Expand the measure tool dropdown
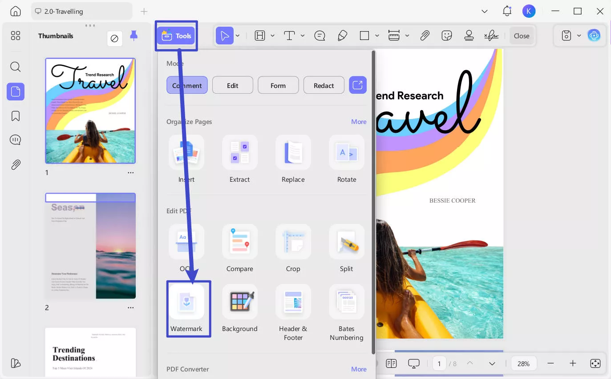Screen dimensions: 611x379 point(407,36)
